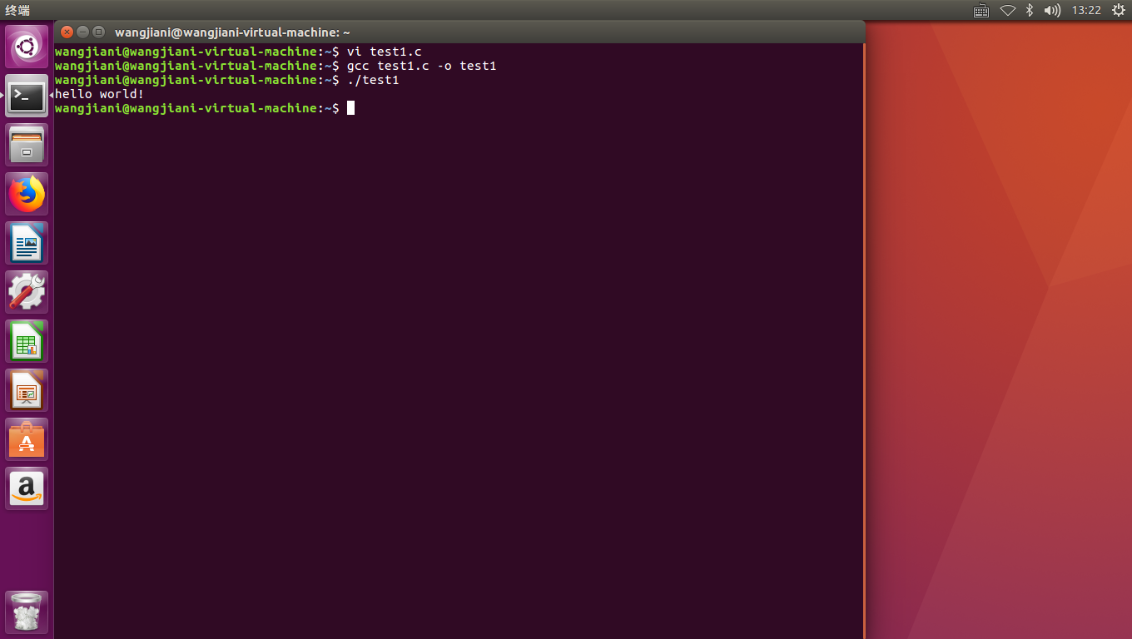
Task: Start LibreOffice Impress from the dock
Action: [27, 389]
